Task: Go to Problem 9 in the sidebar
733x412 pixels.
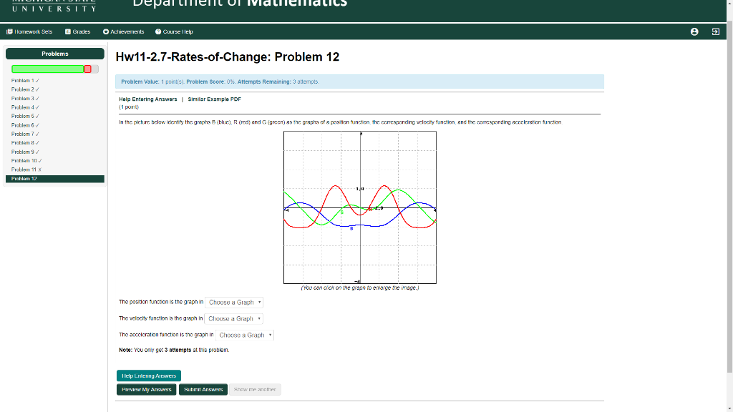Action: [25, 152]
